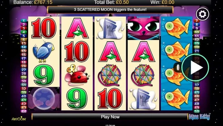Screen dimensions: 223x126
Task: Select the red wind-up mouse symbol
Action: (x=77, y=75)
